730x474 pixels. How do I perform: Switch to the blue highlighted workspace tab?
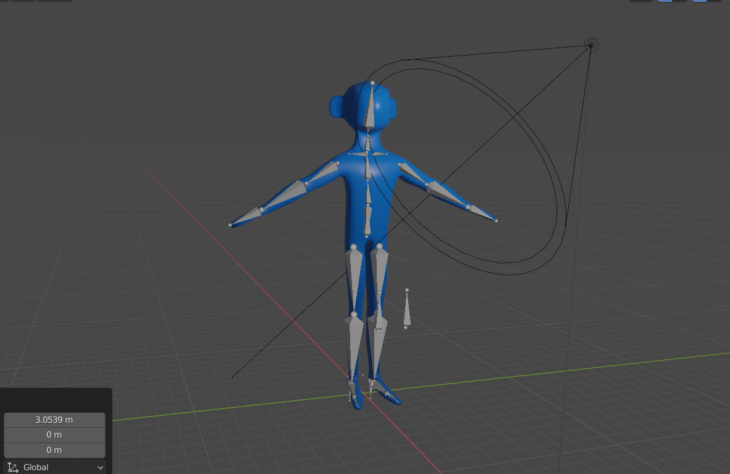pyautogui.click(x=666, y=2)
